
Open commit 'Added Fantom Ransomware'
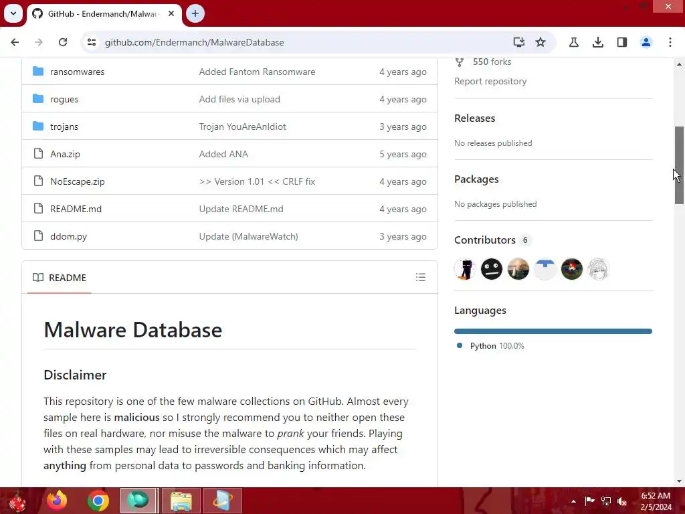[257, 72]
